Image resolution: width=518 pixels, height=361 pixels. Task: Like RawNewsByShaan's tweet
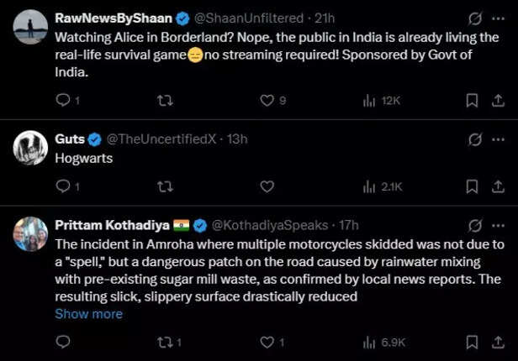pos(267,101)
